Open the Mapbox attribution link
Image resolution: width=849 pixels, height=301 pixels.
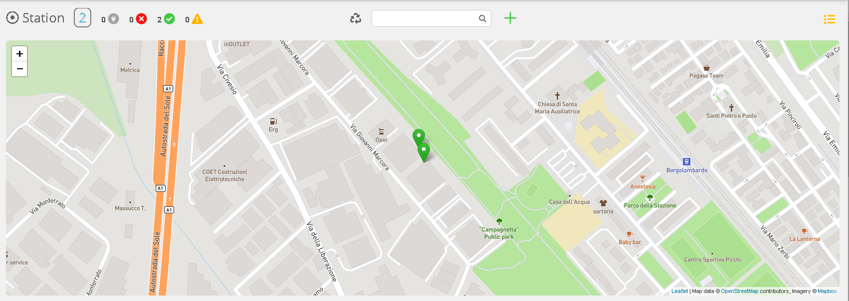(x=827, y=291)
